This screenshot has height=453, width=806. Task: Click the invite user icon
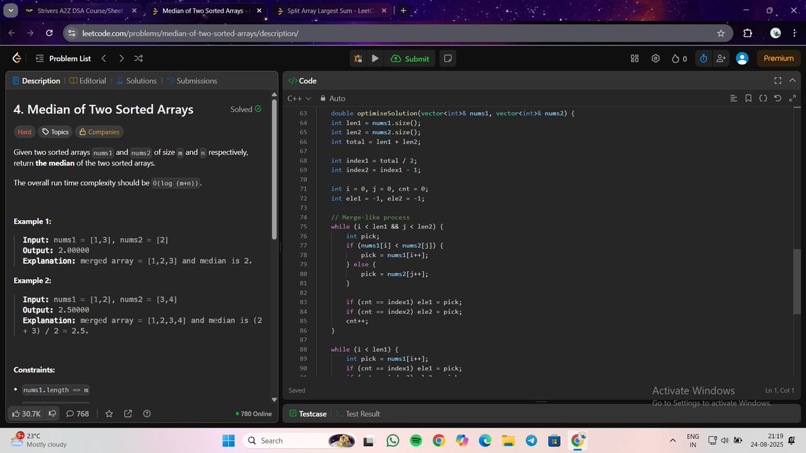pyautogui.click(x=721, y=58)
